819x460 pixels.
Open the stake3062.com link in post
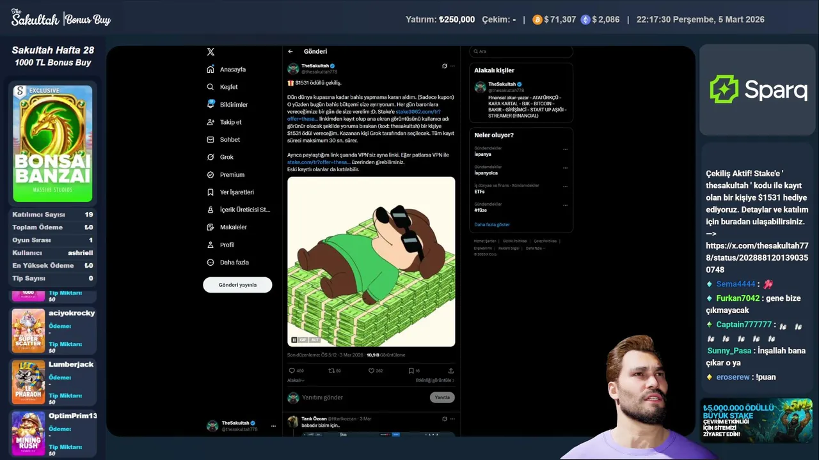(418, 111)
